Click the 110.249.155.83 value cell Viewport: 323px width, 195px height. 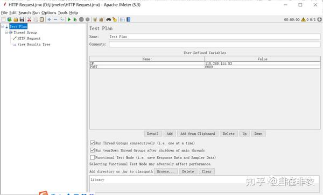click(263, 63)
